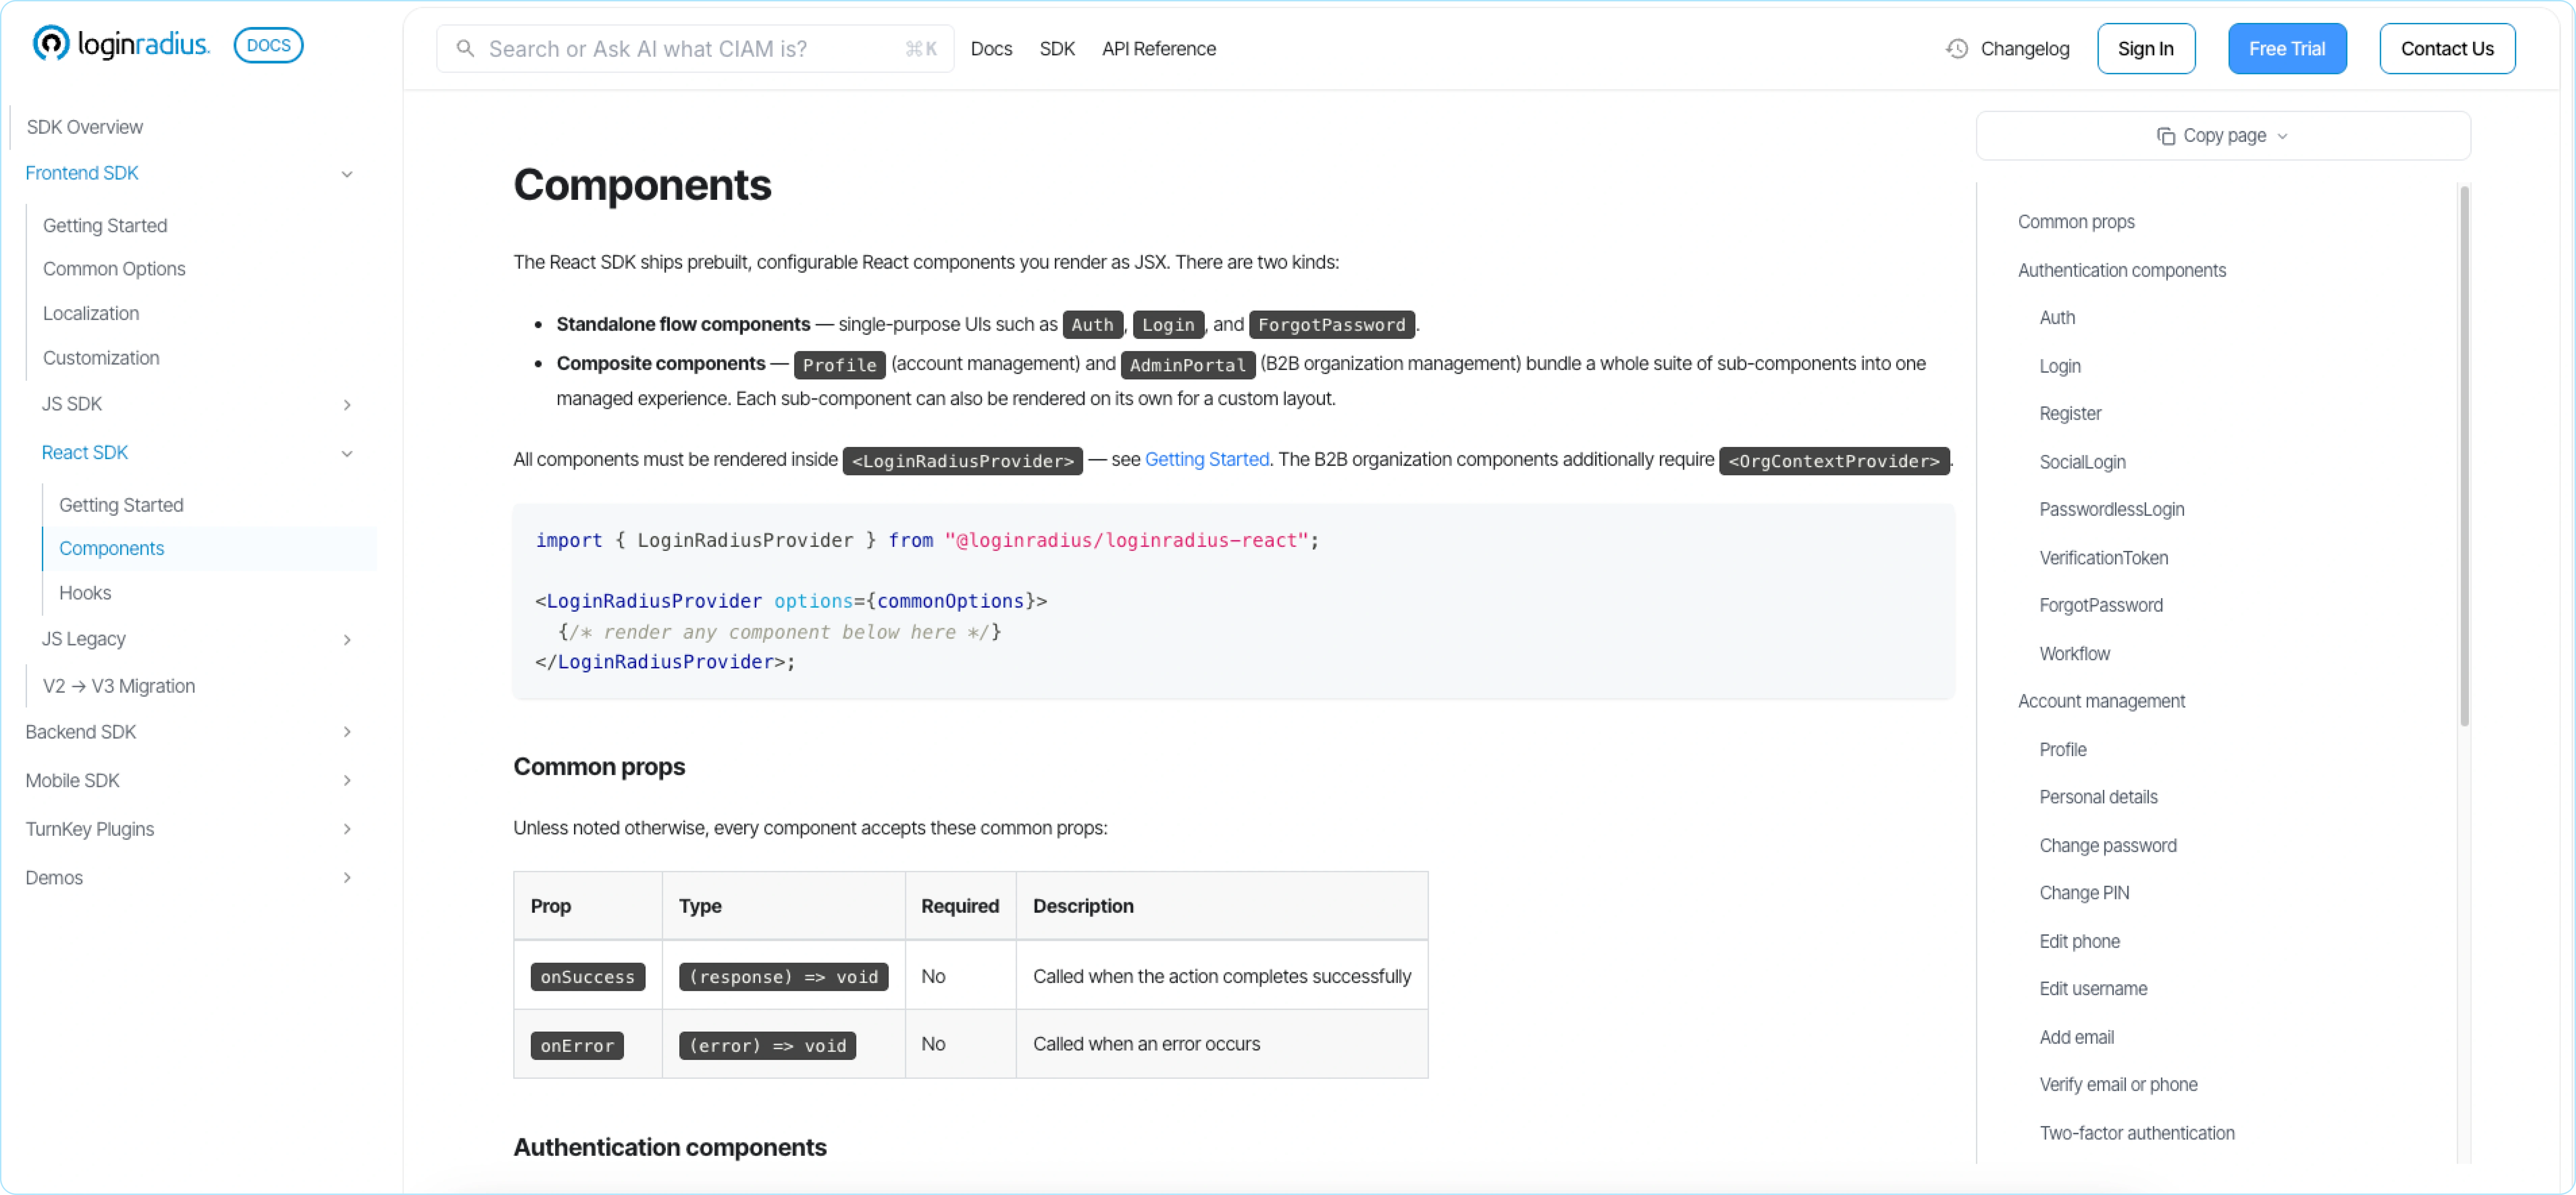Jump to Register in page contents

click(2070, 414)
